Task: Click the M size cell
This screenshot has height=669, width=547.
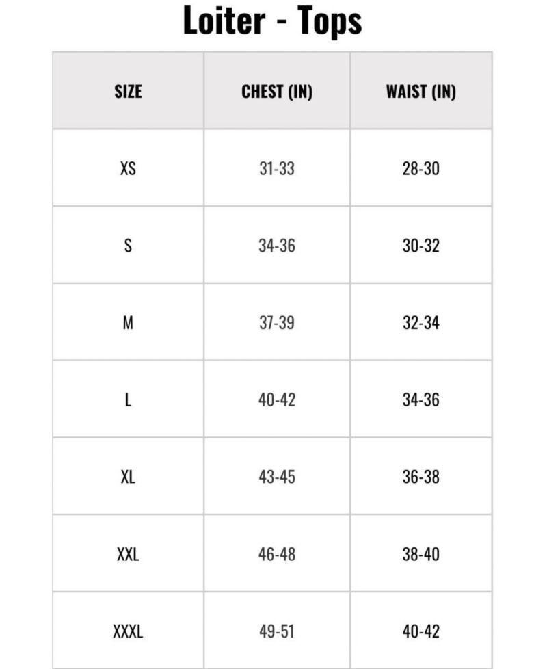Action: click(x=128, y=323)
